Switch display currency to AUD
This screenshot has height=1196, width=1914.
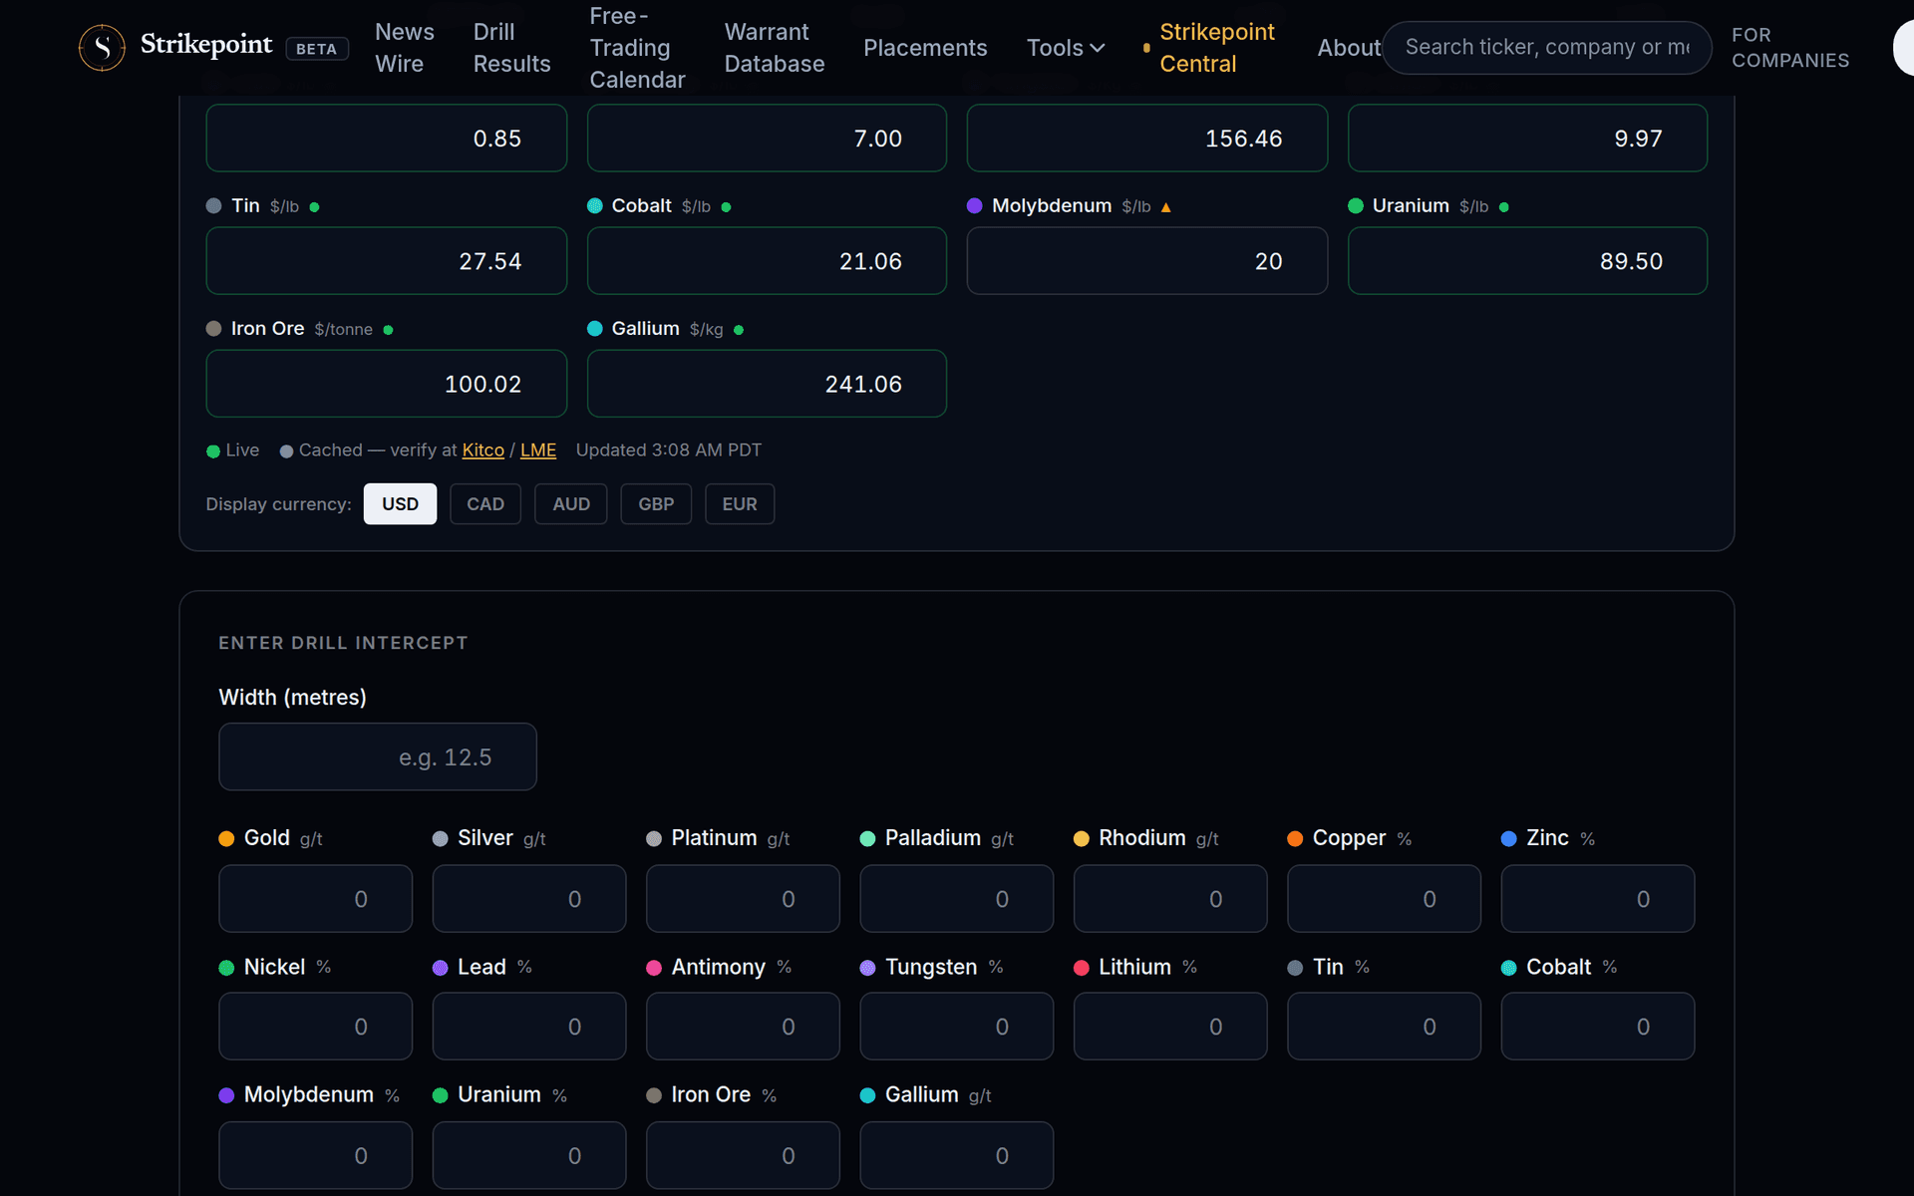pos(571,504)
